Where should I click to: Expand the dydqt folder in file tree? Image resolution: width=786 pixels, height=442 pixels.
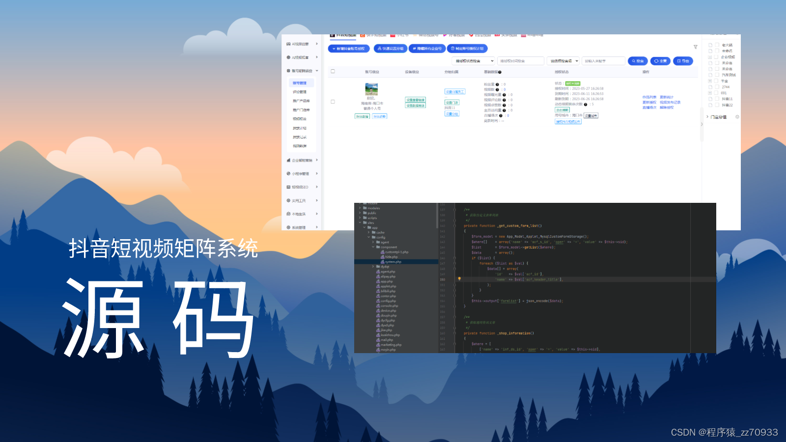[373, 267]
